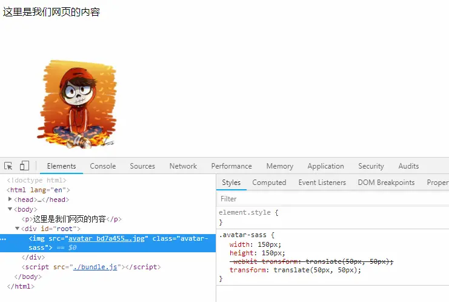Open the Computed styles tab
This screenshot has height=302, width=449.
click(269, 183)
